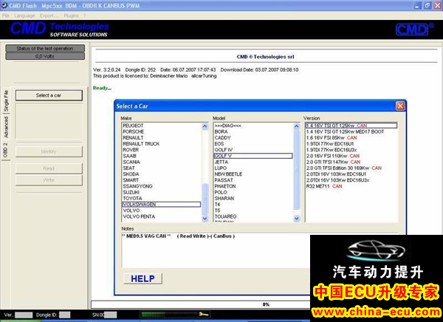Select GOLF V in the Model list
443x322 pixels.
click(253, 156)
